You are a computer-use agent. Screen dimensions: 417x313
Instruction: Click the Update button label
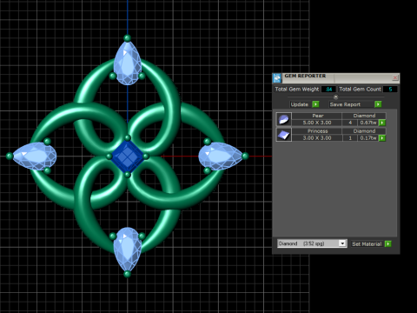click(300, 104)
